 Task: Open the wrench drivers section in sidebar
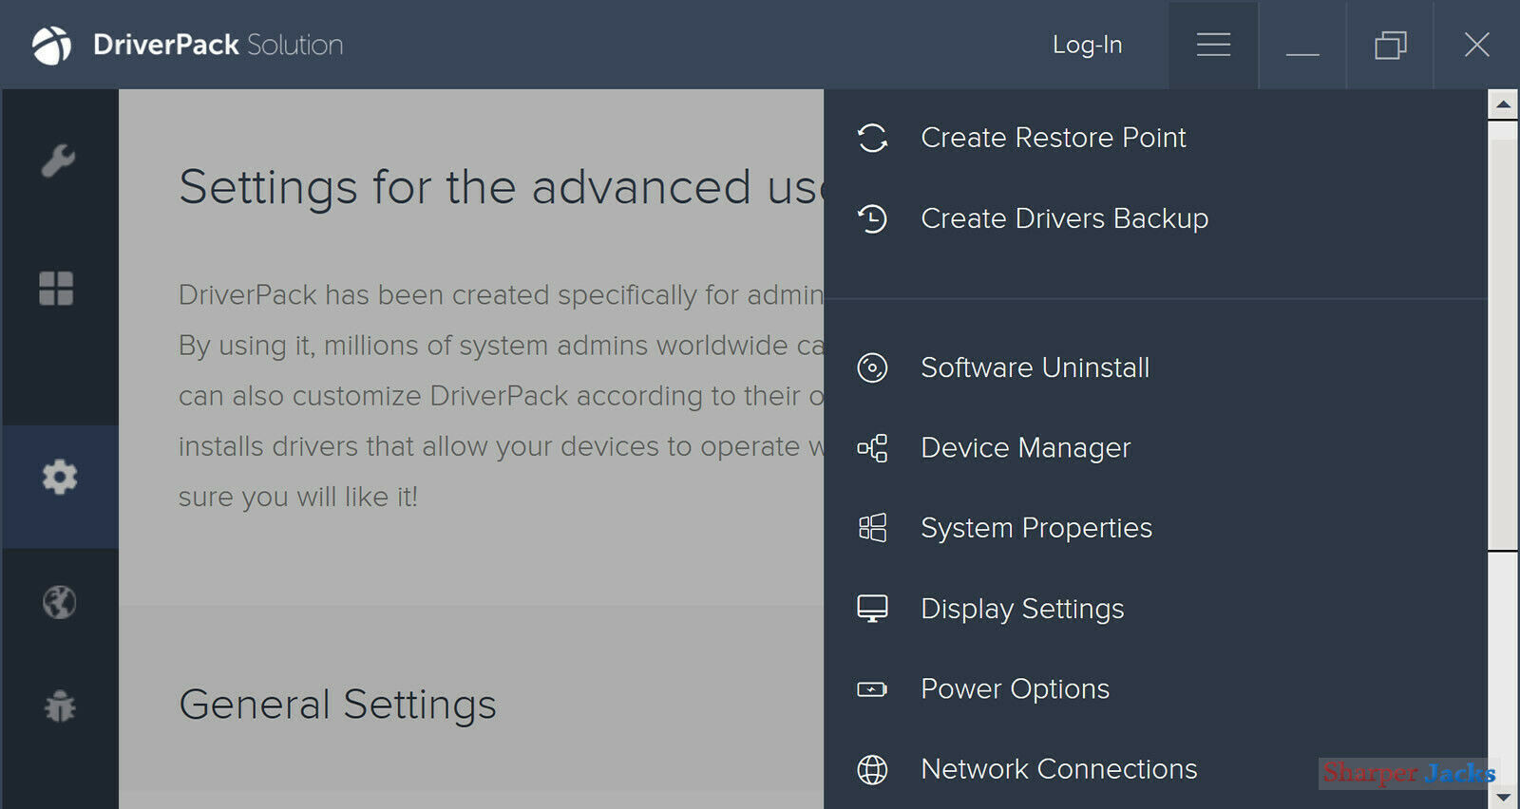(58, 160)
